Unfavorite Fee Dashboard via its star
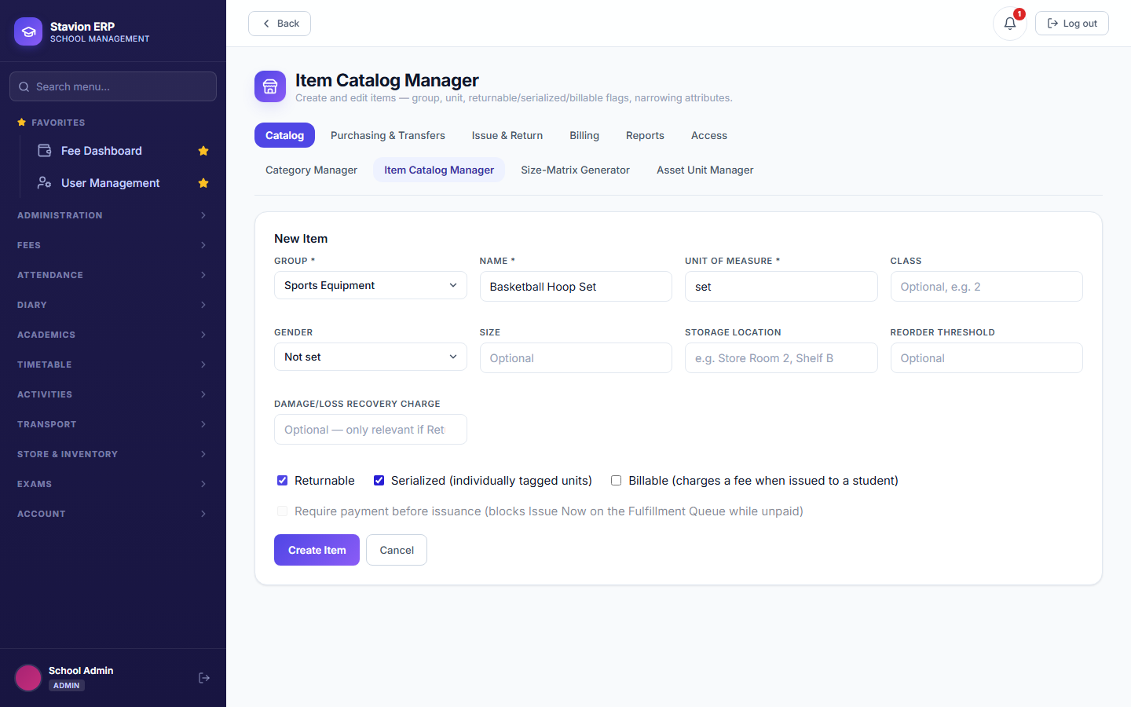Screen dimensions: 1131x707 203,151
